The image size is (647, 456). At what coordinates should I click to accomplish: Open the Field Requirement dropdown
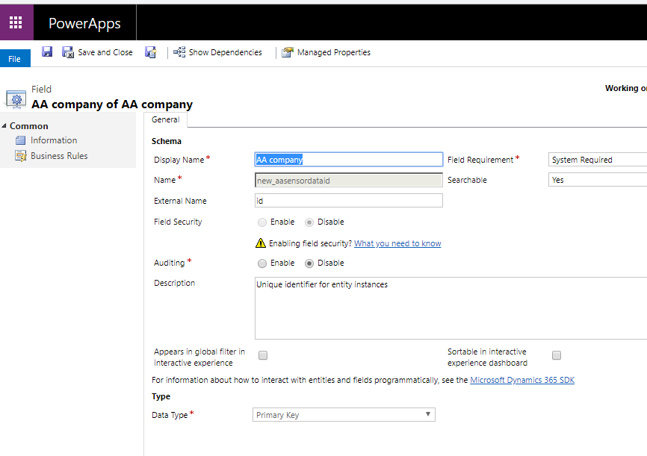(598, 160)
